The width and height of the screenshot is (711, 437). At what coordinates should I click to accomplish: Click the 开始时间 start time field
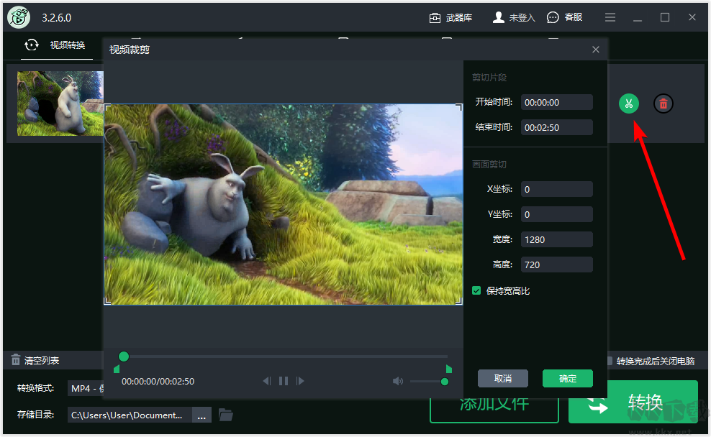point(556,102)
